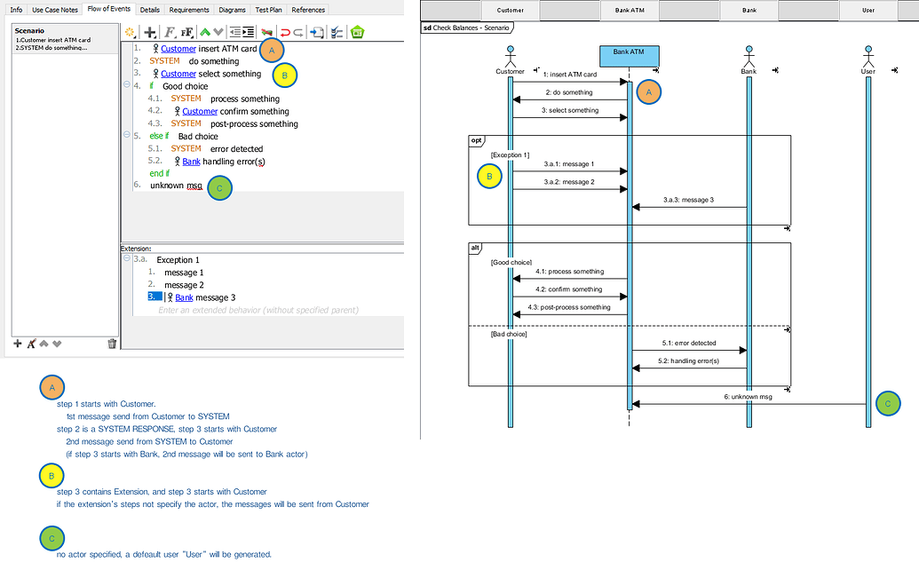Click the green move step up arrow
The image size is (919, 578).
pyautogui.click(x=205, y=32)
